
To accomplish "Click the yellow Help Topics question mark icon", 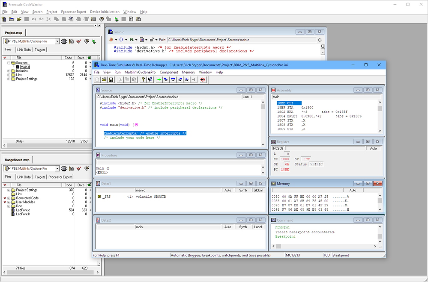I will (x=143, y=80).
